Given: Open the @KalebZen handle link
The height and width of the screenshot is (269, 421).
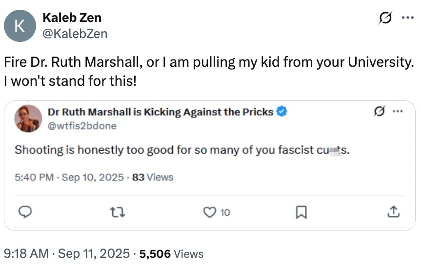Looking at the screenshot, I should point(75,33).
